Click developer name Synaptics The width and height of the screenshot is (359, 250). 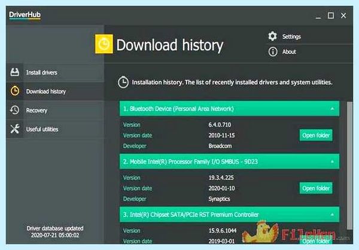click(x=219, y=199)
